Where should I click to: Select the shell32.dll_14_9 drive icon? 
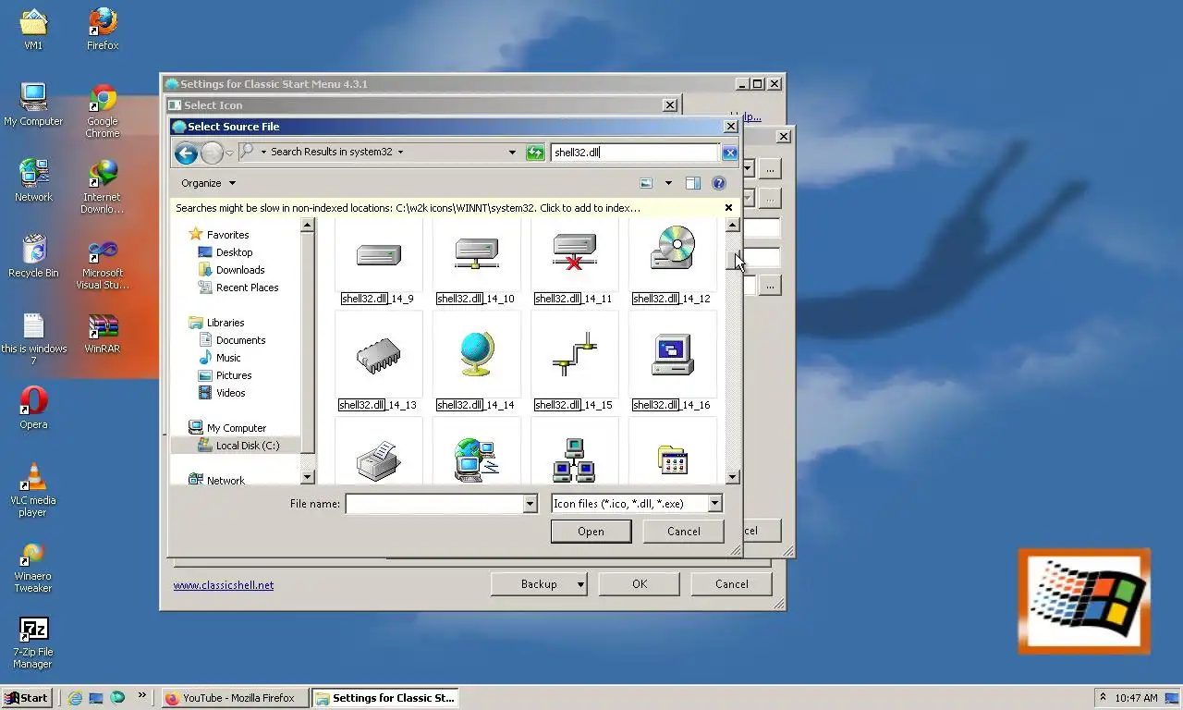(x=378, y=255)
